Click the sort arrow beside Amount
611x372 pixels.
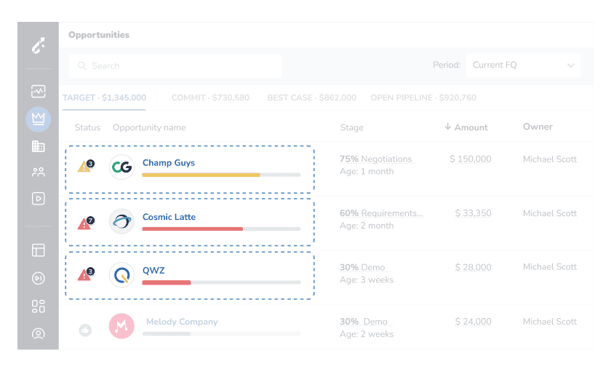click(x=448, y=127)
